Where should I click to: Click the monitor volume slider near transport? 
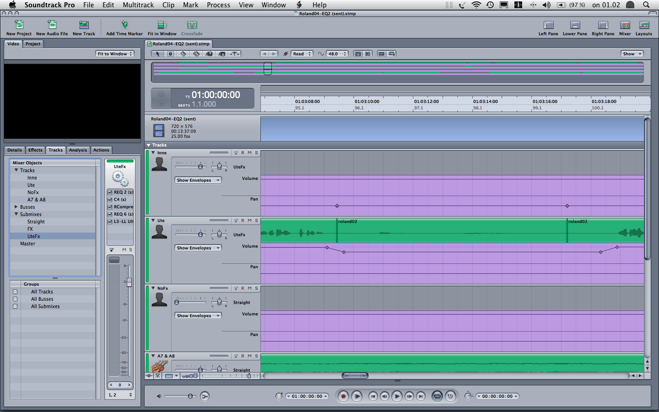pyautogui.click(x=179, y=396)
